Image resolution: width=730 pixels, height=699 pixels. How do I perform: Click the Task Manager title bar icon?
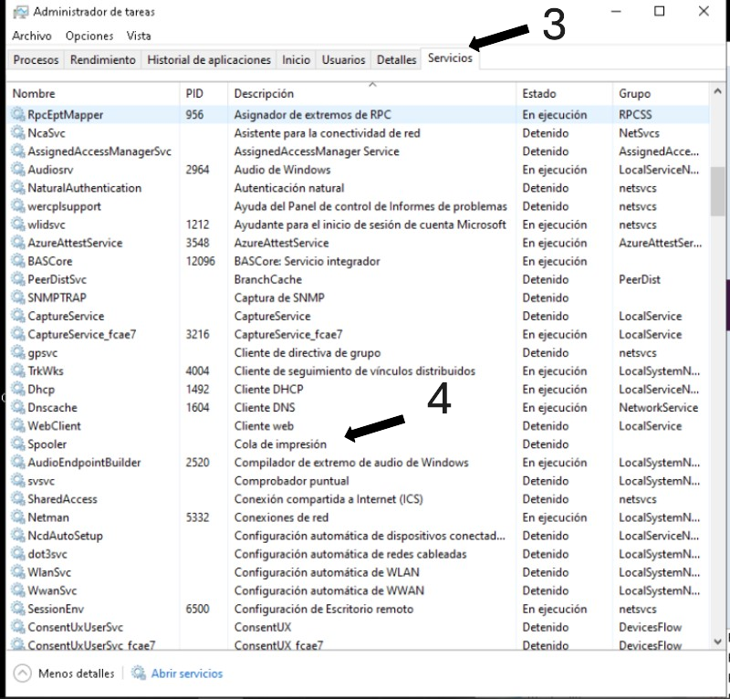18,13
